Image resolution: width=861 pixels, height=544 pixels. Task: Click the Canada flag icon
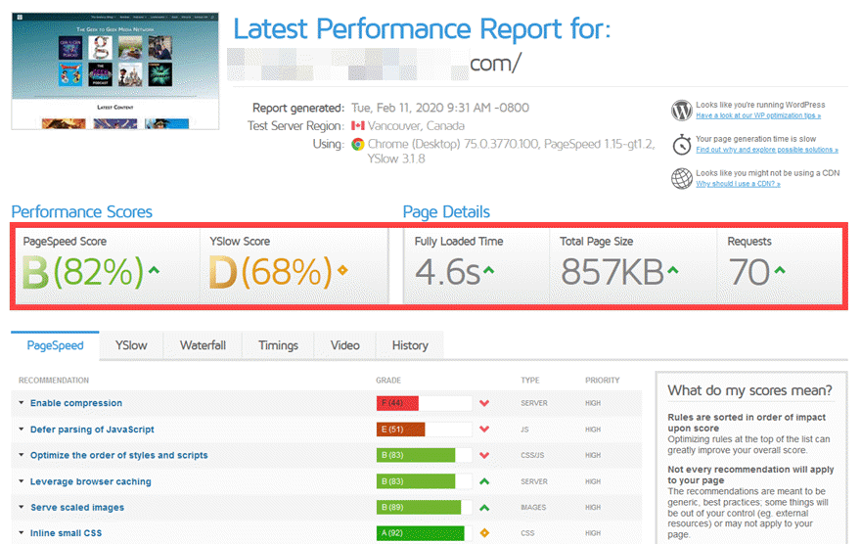(x=359, y=126)
